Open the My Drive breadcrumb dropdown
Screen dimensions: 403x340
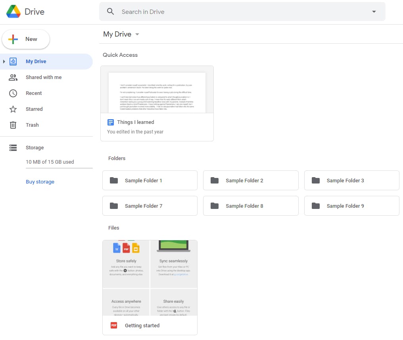pyautogui.click(x=137, y=34)
